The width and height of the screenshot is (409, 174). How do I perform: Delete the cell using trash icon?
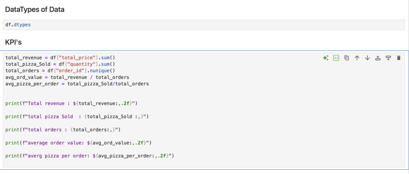[x=398, y=58]
